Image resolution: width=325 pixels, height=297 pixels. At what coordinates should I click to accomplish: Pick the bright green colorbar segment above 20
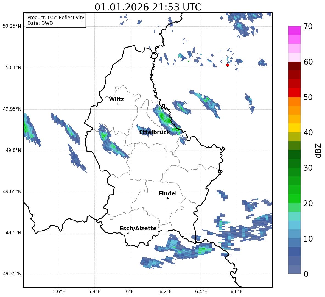pyautogui.click(x=294, y=198)
